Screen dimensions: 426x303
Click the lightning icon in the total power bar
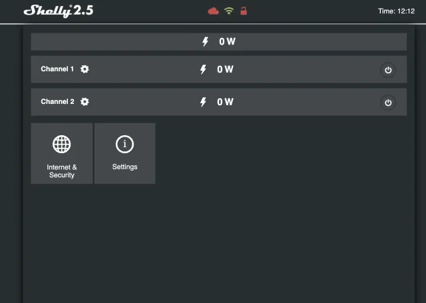coord(206,42)
